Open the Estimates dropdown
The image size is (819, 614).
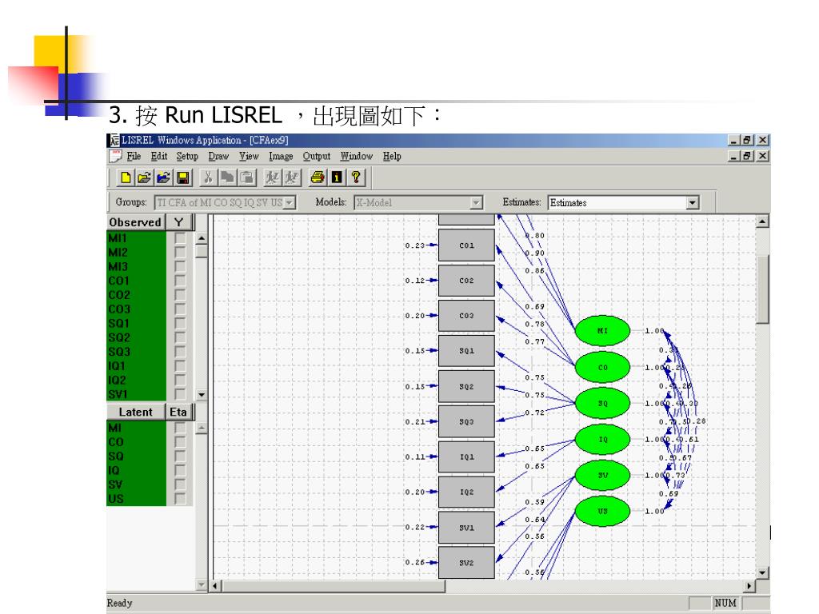(x=693, y=202)
